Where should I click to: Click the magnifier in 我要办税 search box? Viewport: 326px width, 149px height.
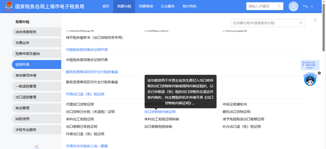click(301, 23)
